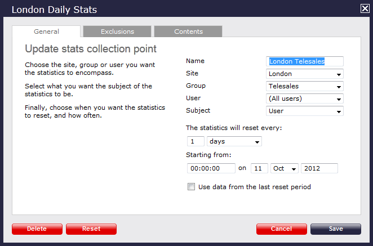Click the Name text field
This screenshot has height=246, width=373.
coord(304,61)
